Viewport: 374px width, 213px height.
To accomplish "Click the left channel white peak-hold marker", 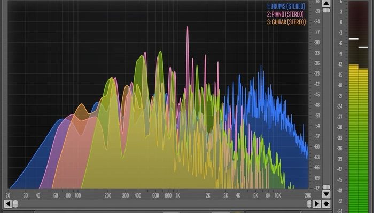I will (353, 39).
